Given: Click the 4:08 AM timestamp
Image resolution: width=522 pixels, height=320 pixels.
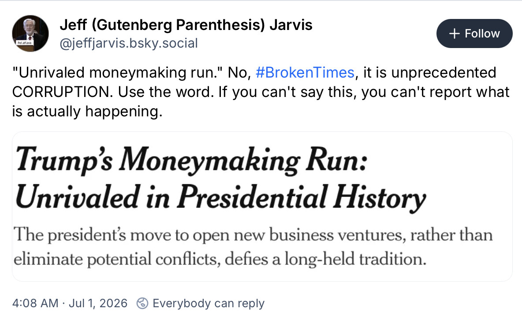Looking at the screenshot, I should (x=35, y=303).
